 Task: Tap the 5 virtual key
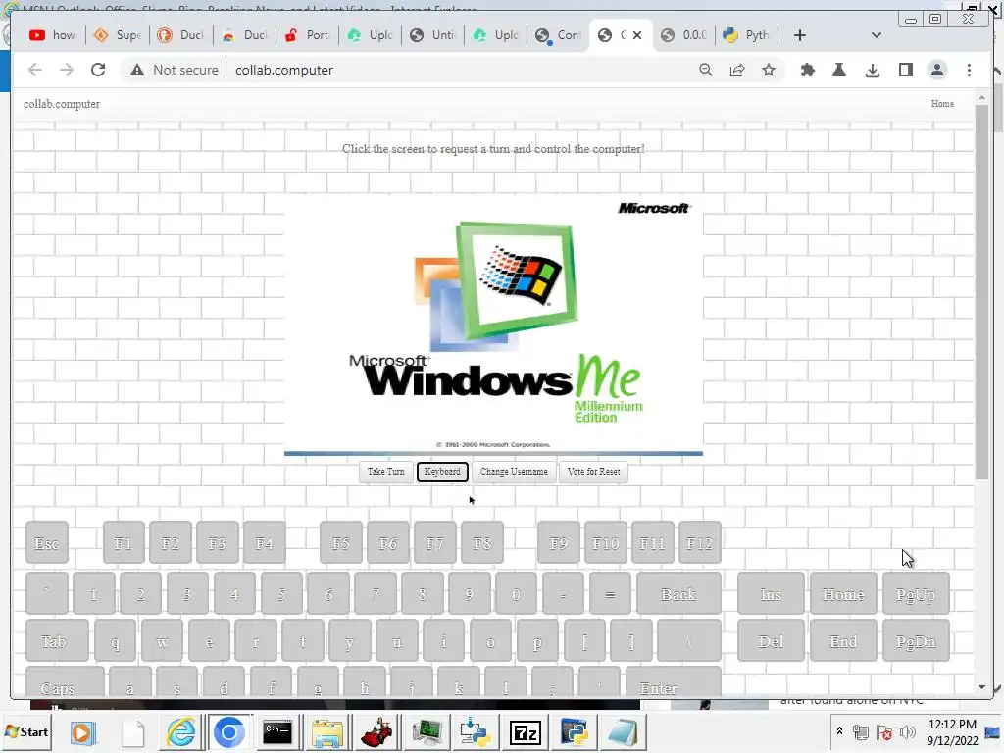(281, 594)
